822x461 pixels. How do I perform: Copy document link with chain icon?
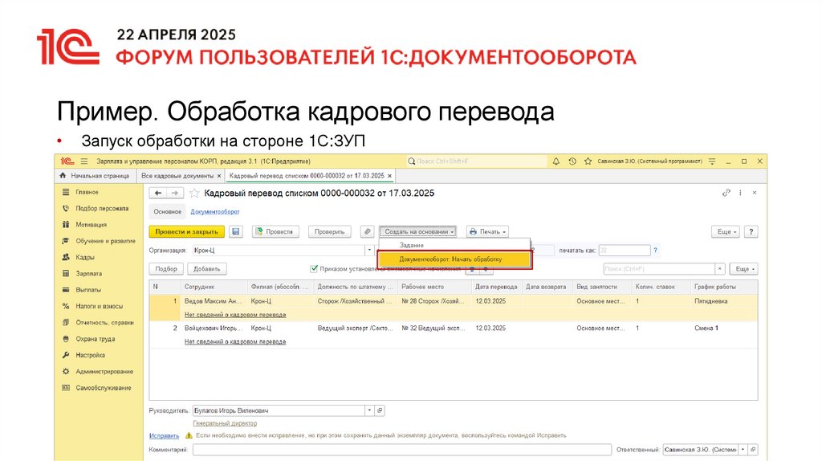tap(726, 193)
